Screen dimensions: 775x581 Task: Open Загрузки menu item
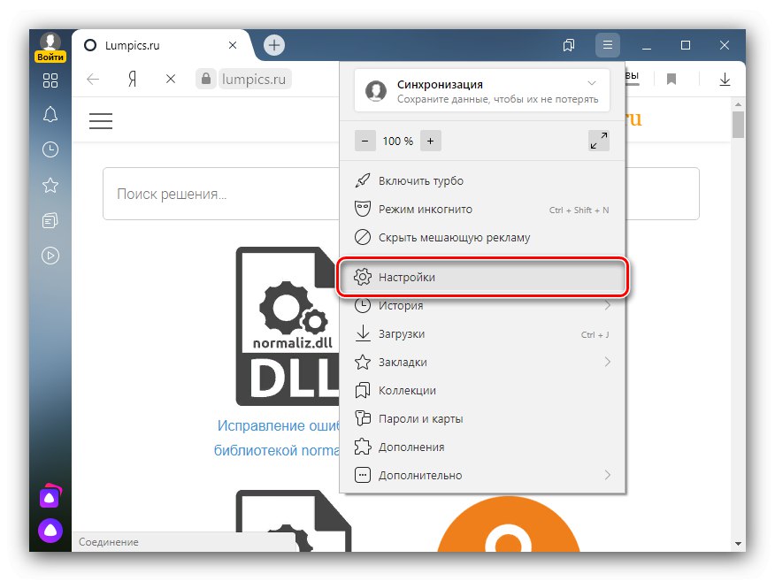tap(482, 334)
